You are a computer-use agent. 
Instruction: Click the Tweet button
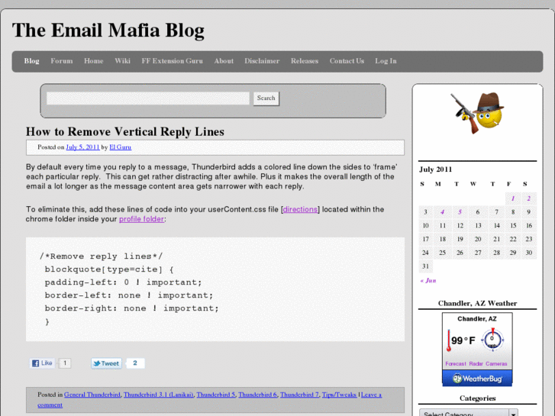pos(106,363)
